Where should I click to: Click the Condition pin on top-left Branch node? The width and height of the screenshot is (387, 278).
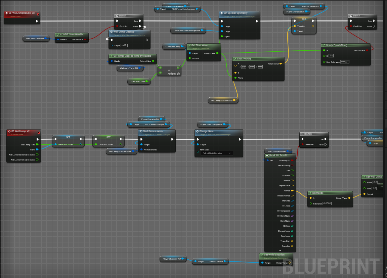click(x=117, y=26)
